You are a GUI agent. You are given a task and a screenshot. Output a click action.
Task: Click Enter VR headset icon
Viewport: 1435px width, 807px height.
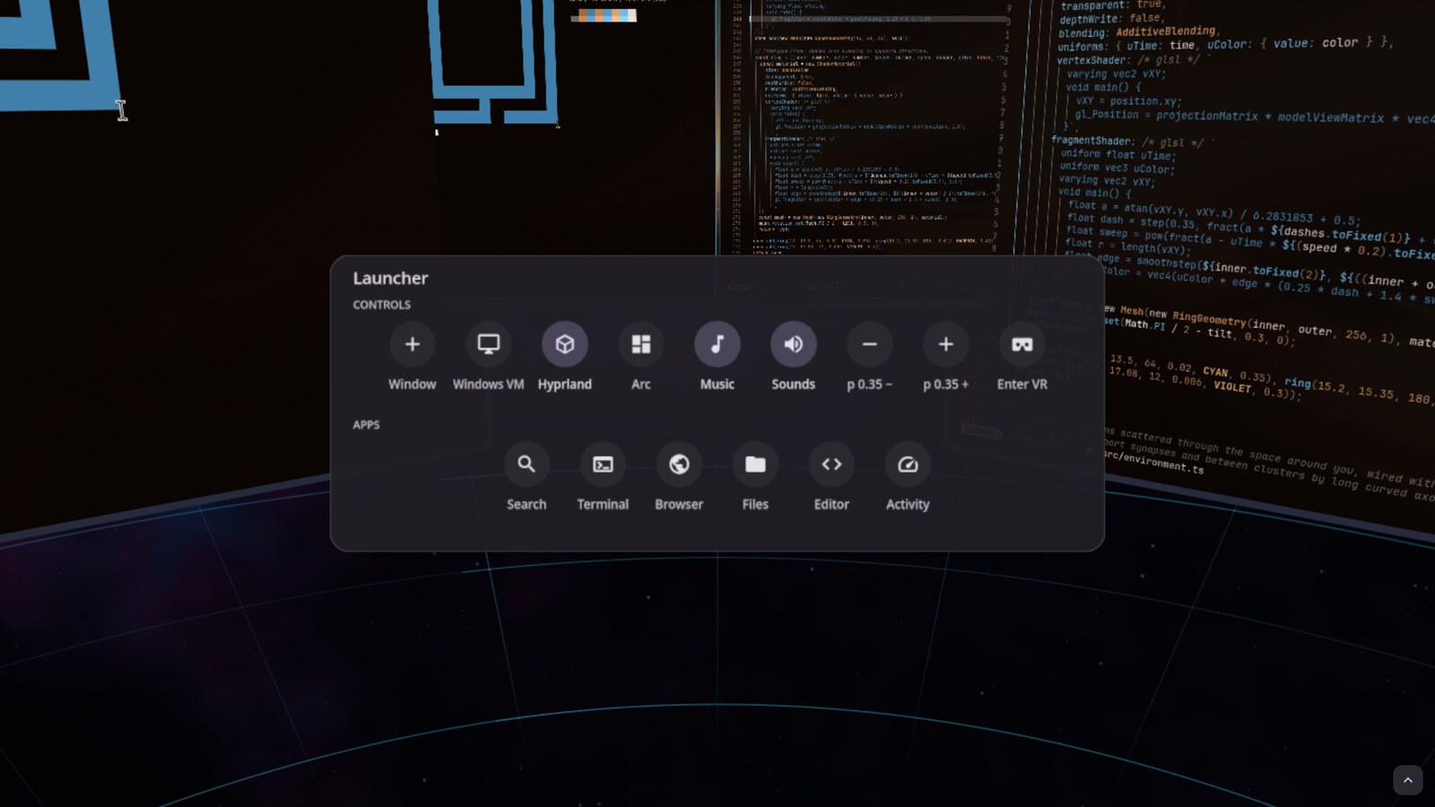point(1022,344)
